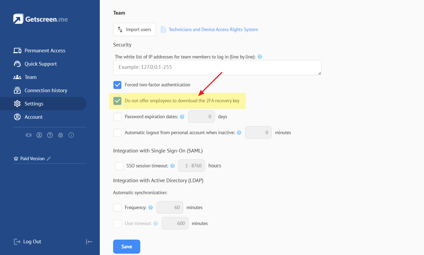Click the IP white list text area

(217, 67)
